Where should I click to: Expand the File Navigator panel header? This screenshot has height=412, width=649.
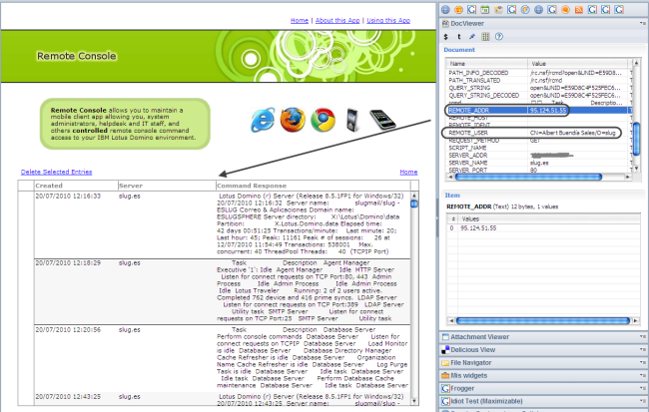point(543,363)
